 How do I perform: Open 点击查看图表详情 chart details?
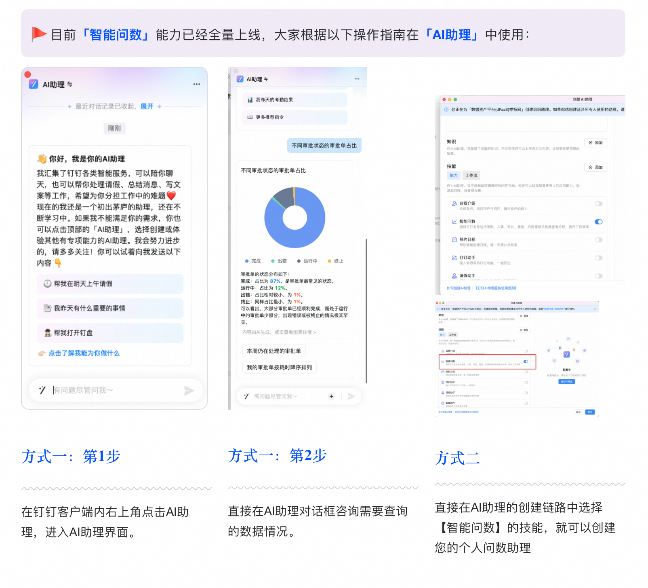pyautogui.click(x=295, y=332)
